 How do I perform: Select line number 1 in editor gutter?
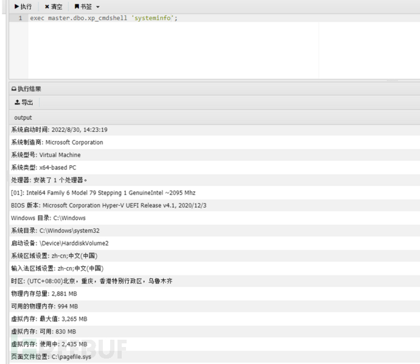(20, 18)
